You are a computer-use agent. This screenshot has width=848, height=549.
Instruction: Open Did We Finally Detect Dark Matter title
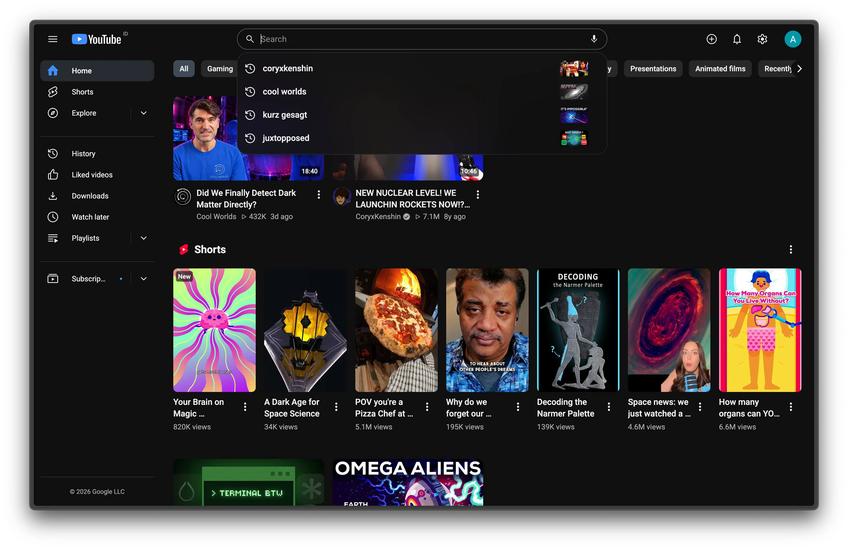click(x=246, y=199)
